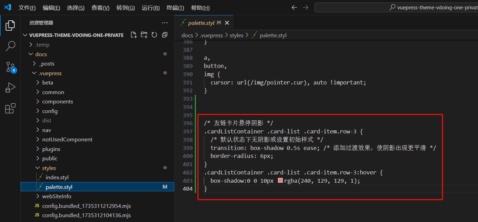Click the palette.styl breadcrumb segment
Image resolution: width=478 pixels, height=222 pixels.
[273, 35]
